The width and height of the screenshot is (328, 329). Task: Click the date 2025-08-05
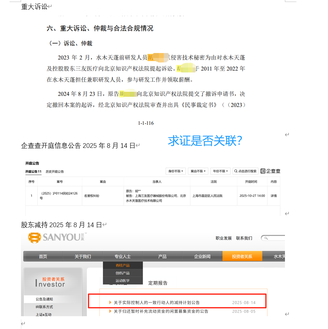244,311
